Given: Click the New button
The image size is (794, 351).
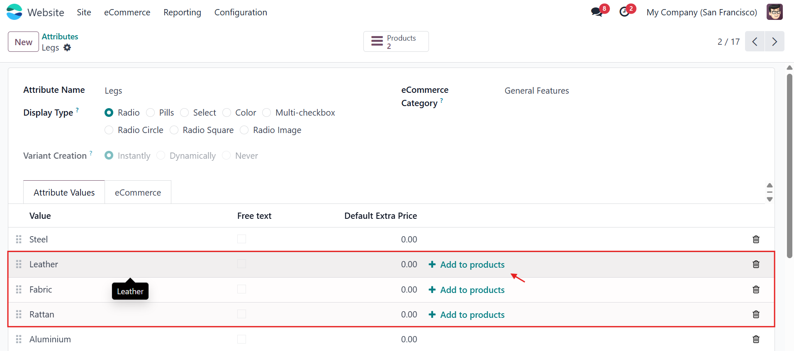Looking at the screenshot, I should point(24,42).
